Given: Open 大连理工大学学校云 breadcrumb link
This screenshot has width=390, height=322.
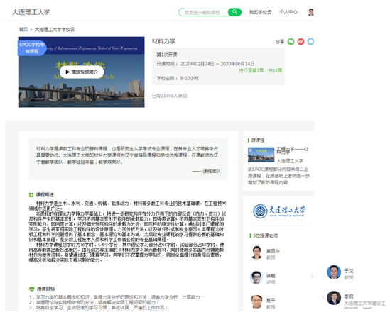Looking at the screenshot, I should pos(55,30).
